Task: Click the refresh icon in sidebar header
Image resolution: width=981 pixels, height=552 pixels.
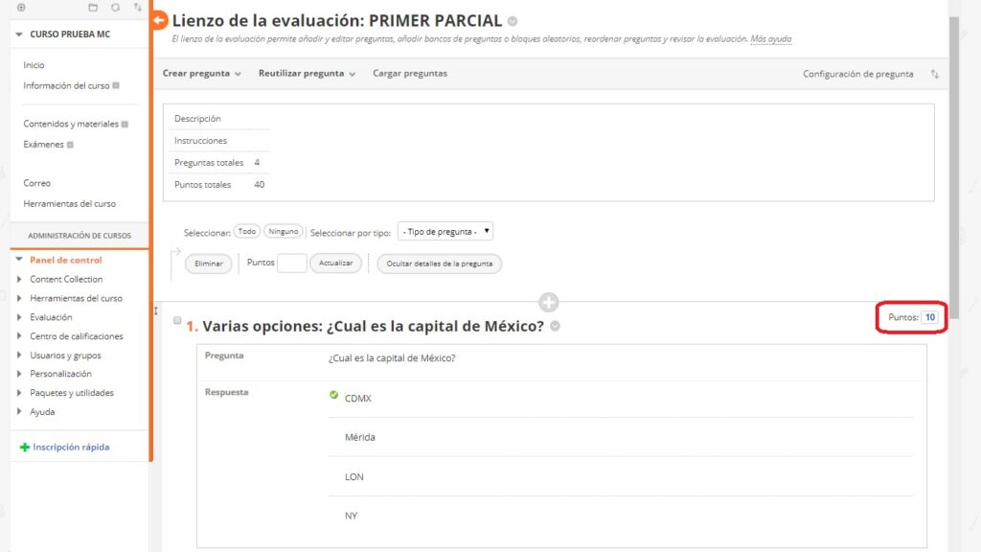Action: point(116,7)
